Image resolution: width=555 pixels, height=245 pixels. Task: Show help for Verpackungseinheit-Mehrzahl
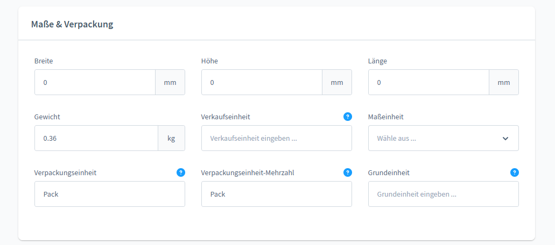point(348,172)
